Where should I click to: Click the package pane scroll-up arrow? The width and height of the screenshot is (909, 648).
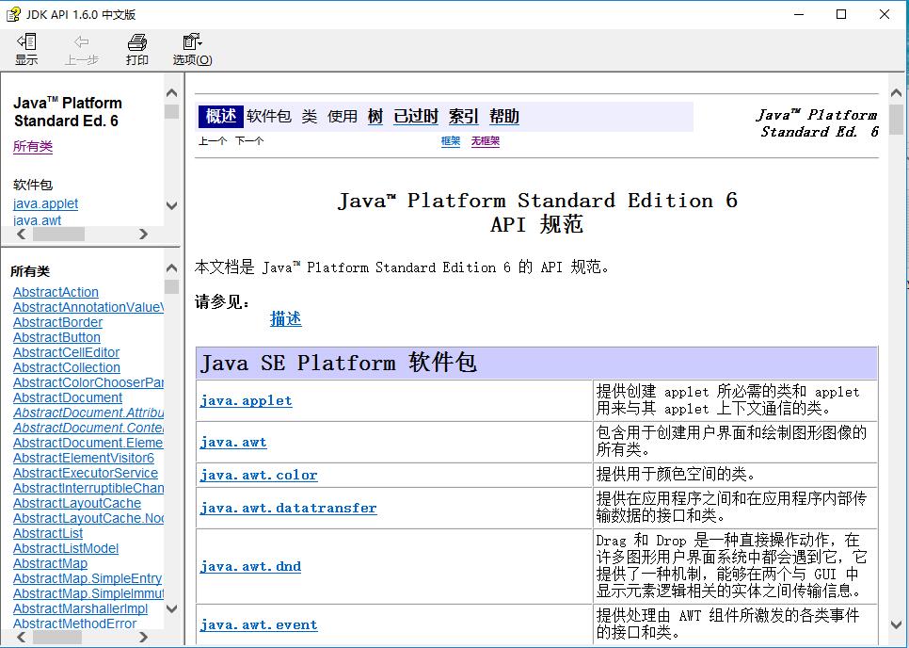click(171, 92)
